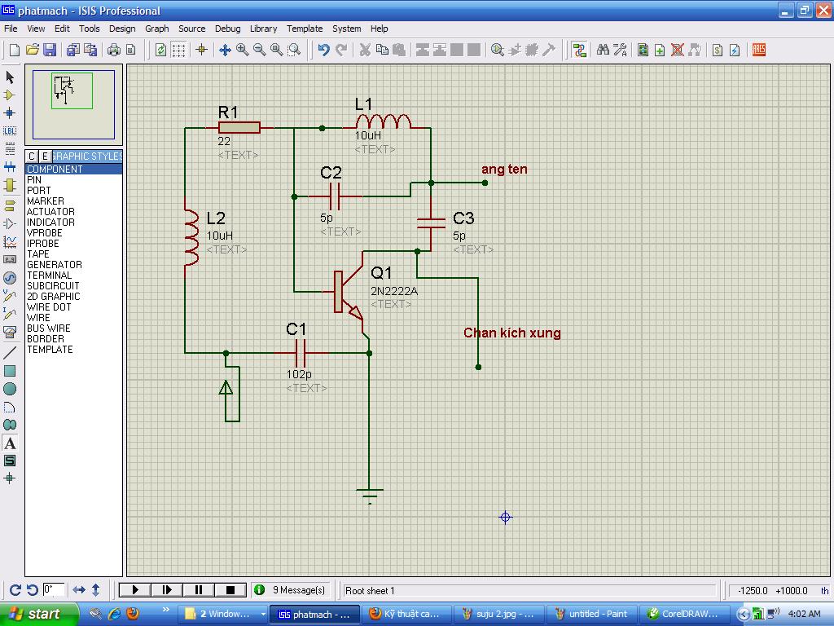Click the undo arrow icon
The height and width of the screenshot is (626, 834).
point(323,50)
